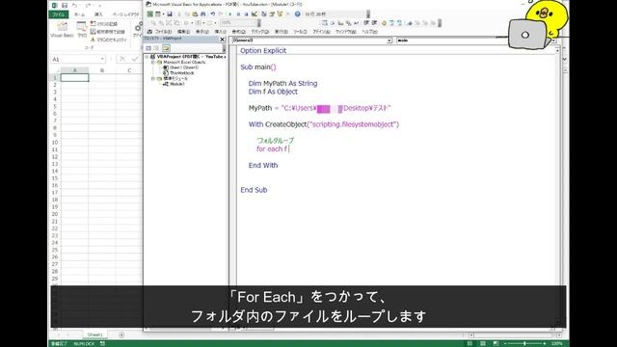Collapse the VBAProject root node

pyautogui.click(x=148, y=57)
